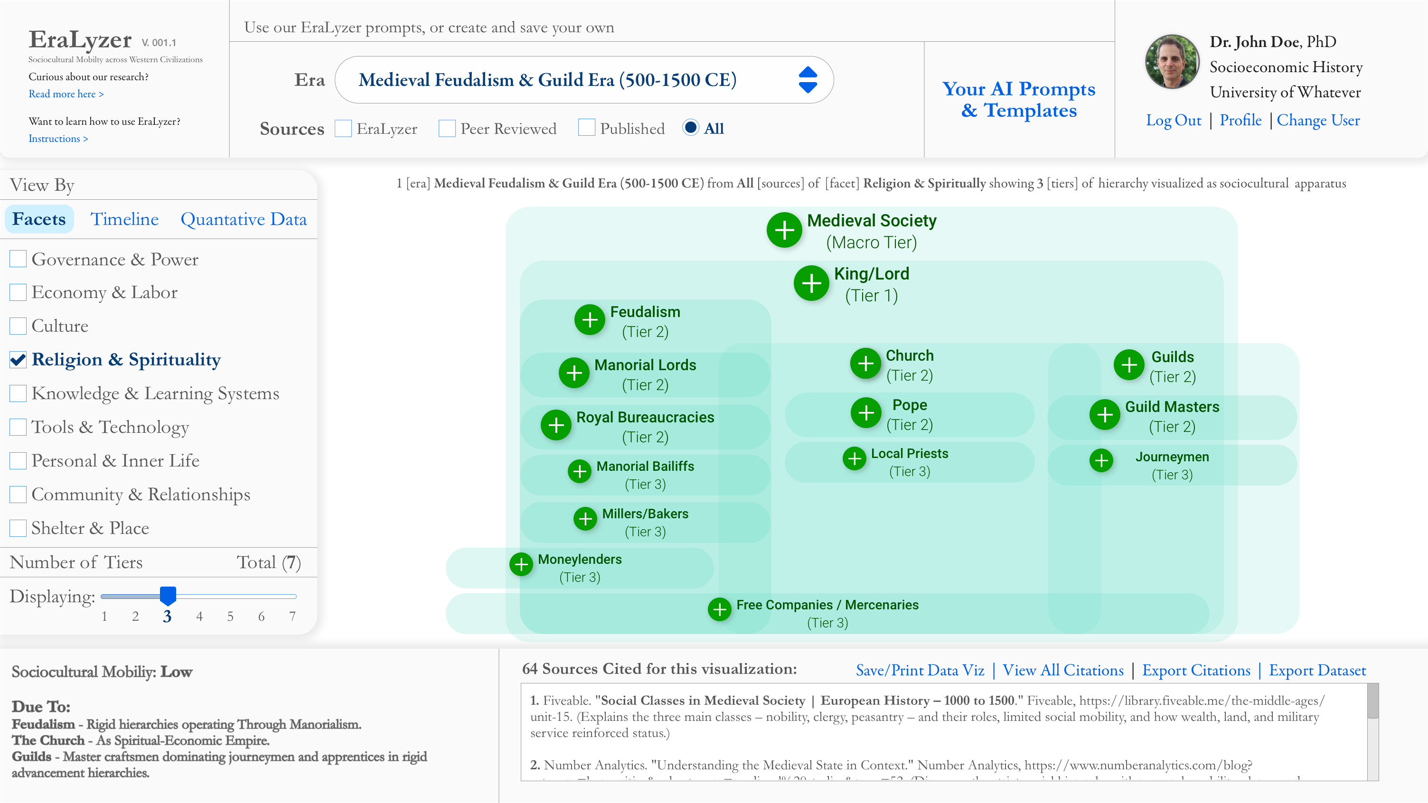Click the Guild Masters plus icon

pos(1104,414)
